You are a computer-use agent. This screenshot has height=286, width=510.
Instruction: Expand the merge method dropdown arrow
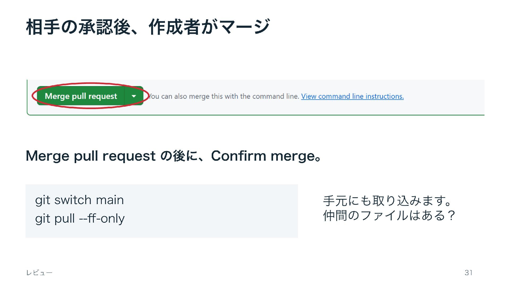(134, 96)
